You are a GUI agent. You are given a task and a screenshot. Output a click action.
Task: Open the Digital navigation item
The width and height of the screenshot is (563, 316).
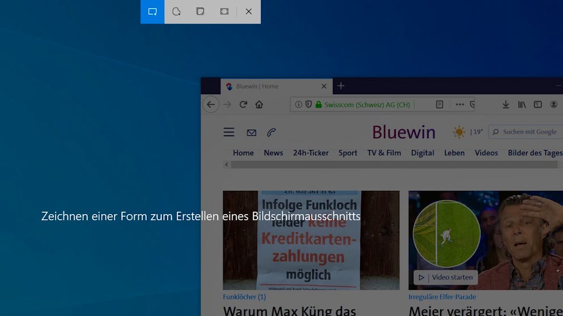click(423, 153)
